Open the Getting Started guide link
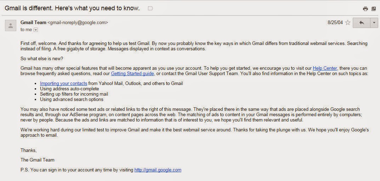The image size is (380, 181). click(132, 74)
